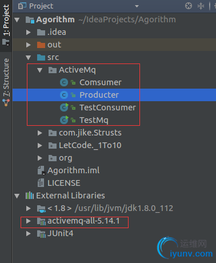Click the Agorithm.iml file icon
This screenshot has height=263, width=216.
[x=41, y=170]
